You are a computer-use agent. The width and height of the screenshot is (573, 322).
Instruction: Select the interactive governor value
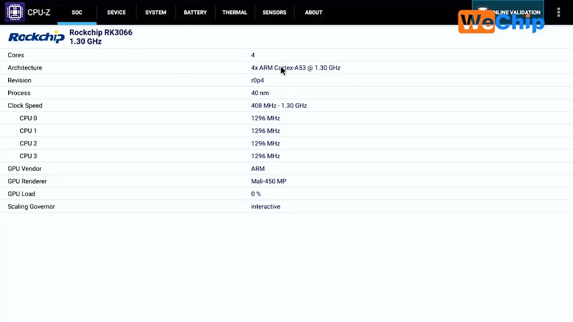(x=265, y=207)
